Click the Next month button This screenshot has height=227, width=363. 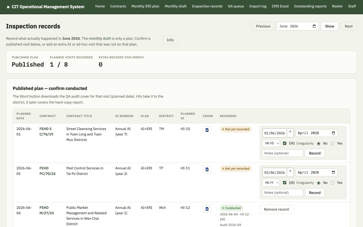(349, 26)
